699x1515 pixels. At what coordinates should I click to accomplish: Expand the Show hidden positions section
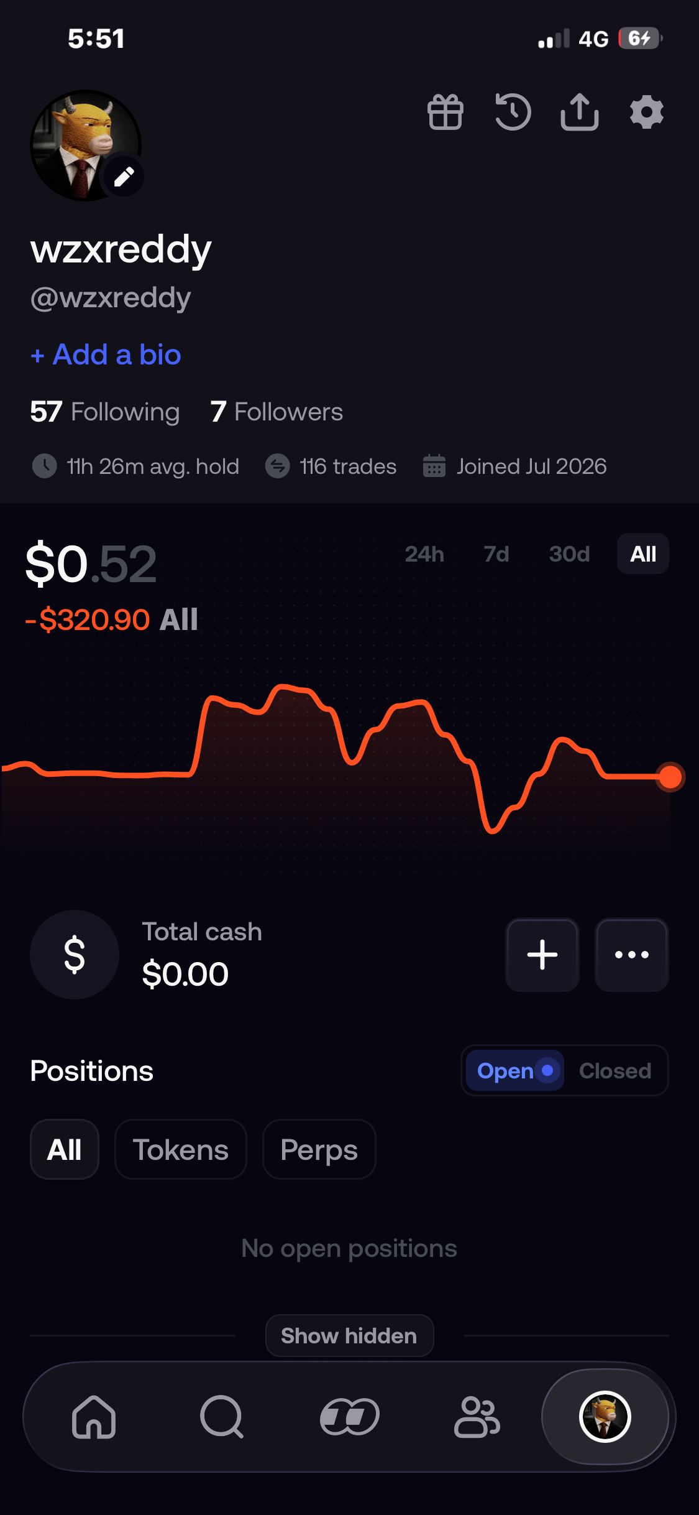[349, 1335]
